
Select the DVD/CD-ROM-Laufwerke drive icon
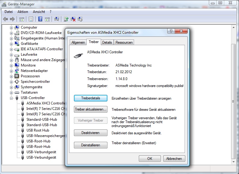tap(17, 33)
